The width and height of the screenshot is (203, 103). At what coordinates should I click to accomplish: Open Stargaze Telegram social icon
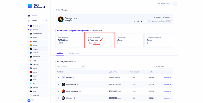tap(134, 21)
